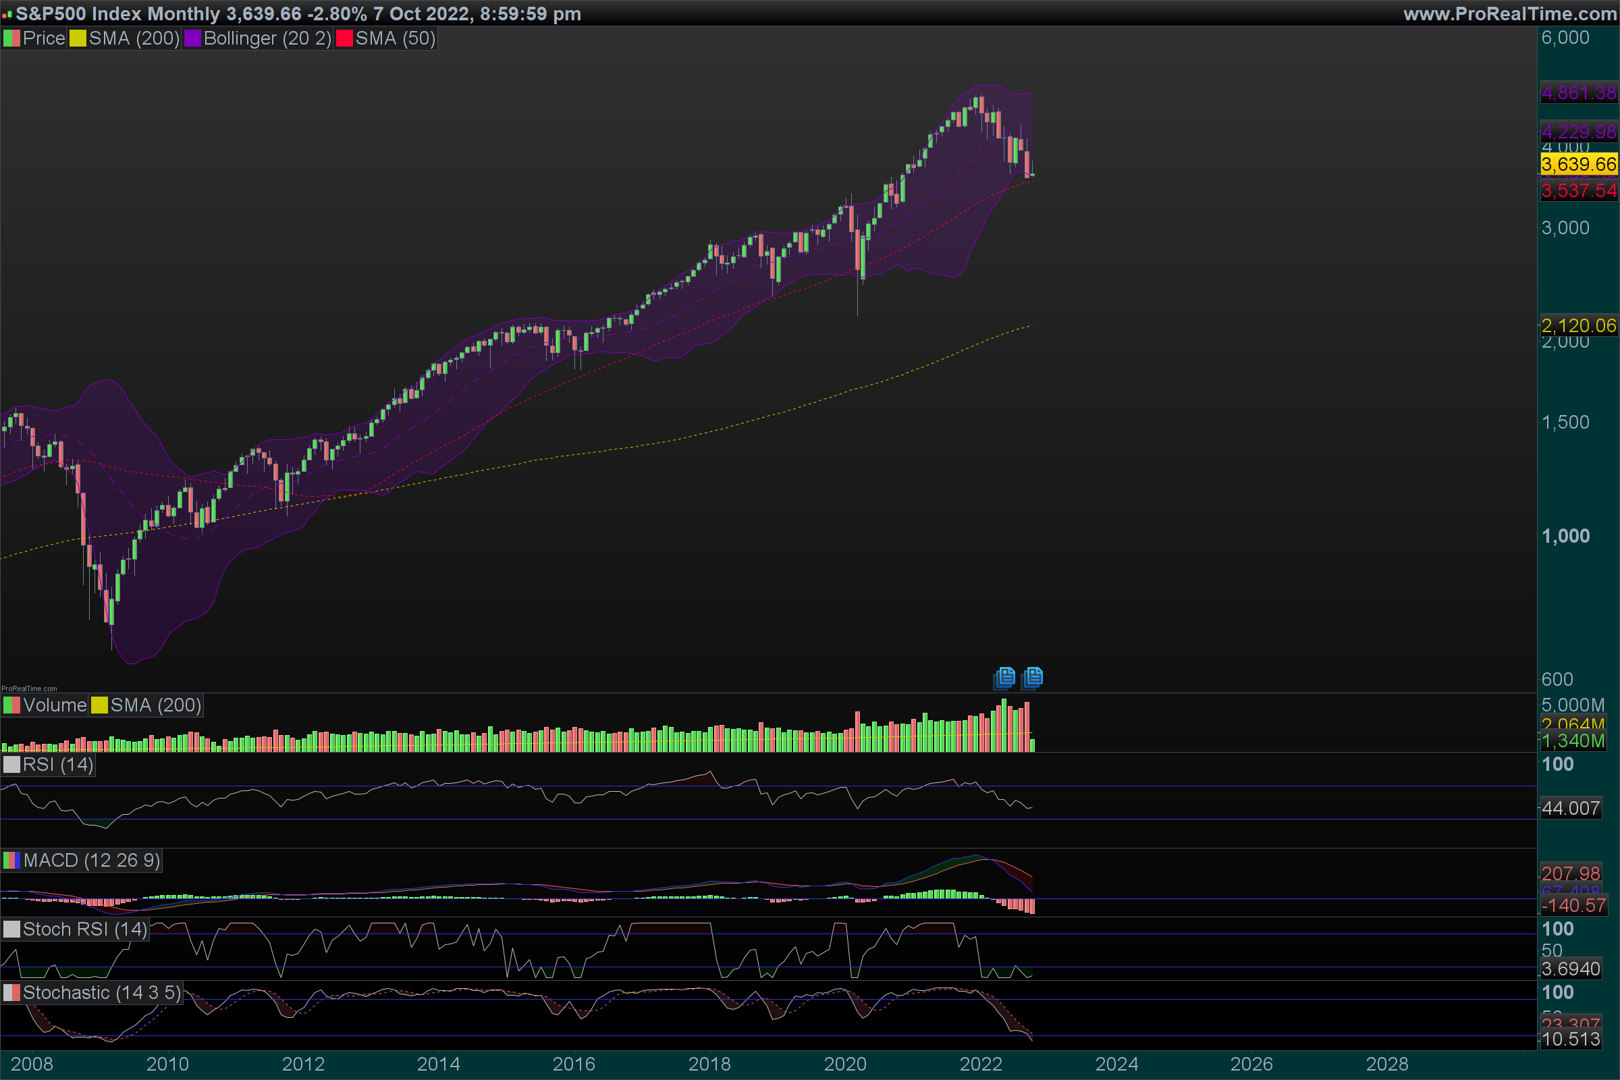This screenshot has height=1080, width=1620.
Task: Click the MACD (12 26 9) legend icon
Action: (11, 860)
